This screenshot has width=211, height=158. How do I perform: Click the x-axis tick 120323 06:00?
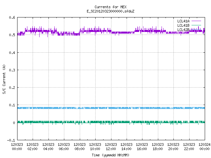point(64,146)
